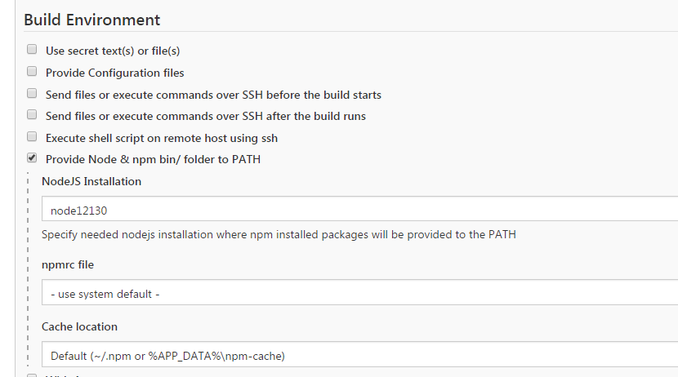The image size is (678, 377).
Task: Tick the 'Provide Configuration files' checkbox
Action: 32,72
